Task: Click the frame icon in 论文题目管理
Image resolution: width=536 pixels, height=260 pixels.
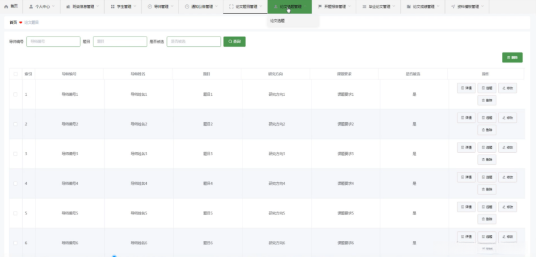Action: pyautogui.click(x=231, y=7)
